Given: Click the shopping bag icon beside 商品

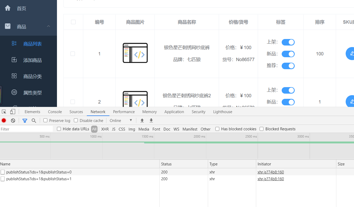Looking at the screenshot, I should point(8,26).
